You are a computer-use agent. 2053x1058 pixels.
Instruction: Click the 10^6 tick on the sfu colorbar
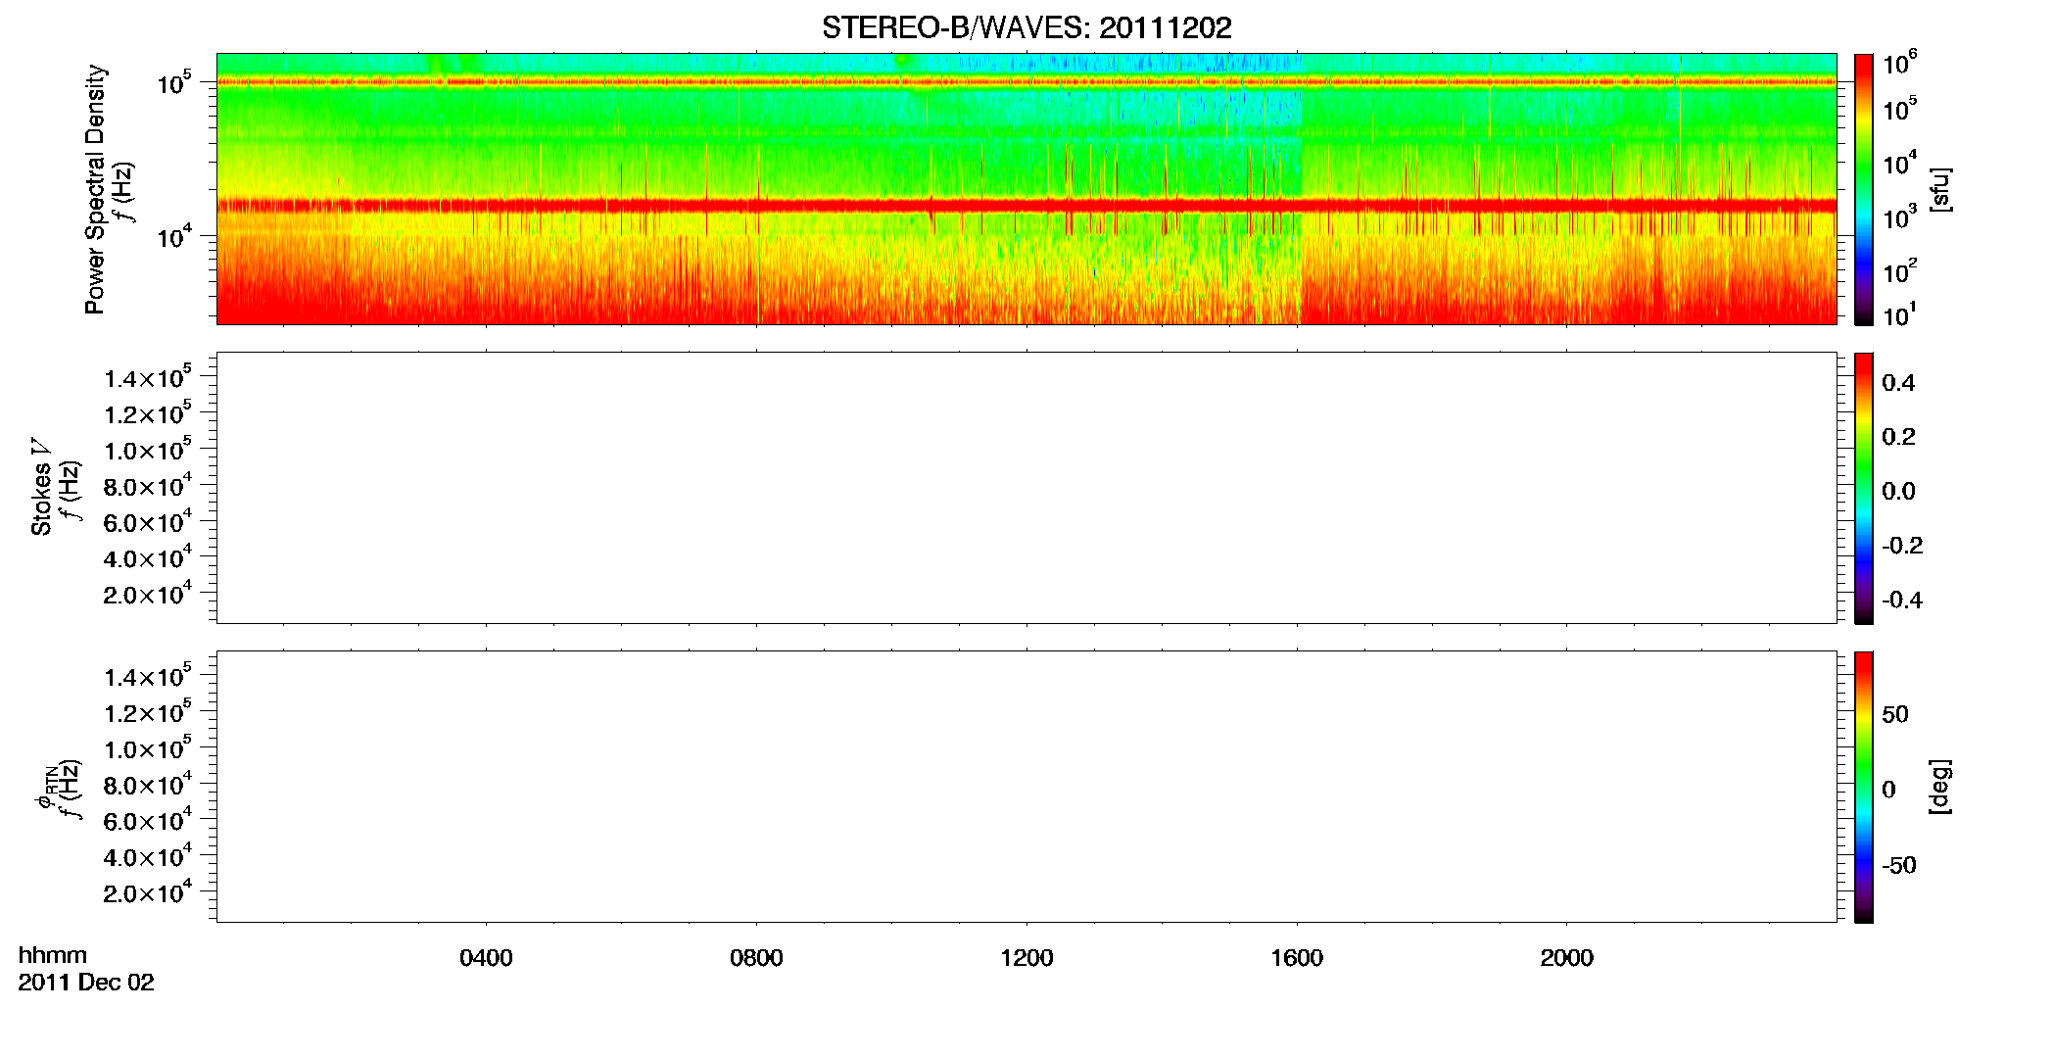1899,64
